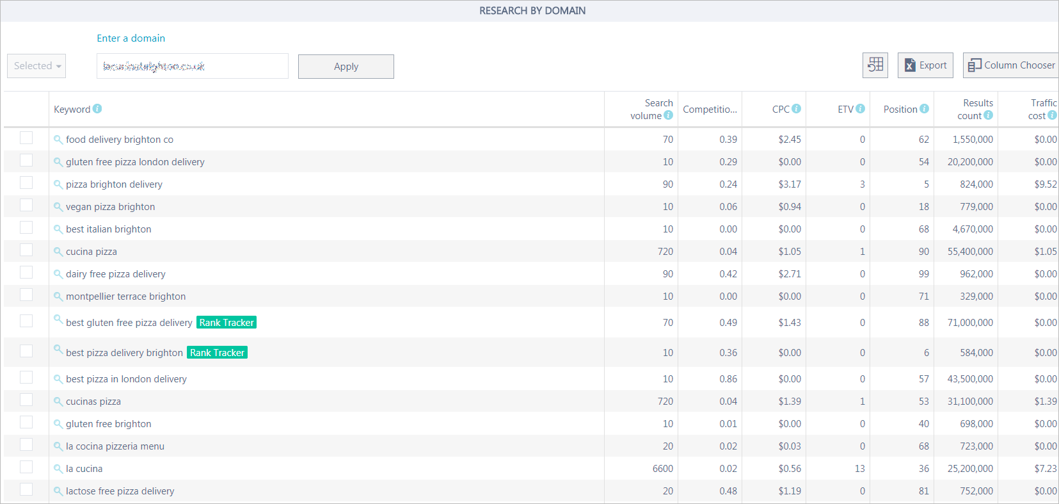Click the info icon next to CPC header

click(796, 109)
